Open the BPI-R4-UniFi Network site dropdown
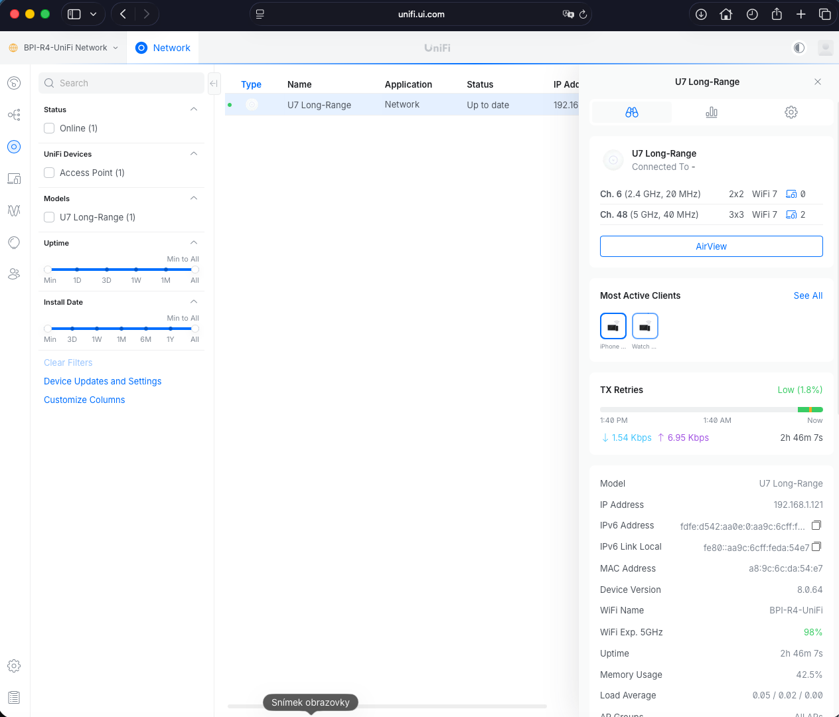 click(x=64, y=48)
